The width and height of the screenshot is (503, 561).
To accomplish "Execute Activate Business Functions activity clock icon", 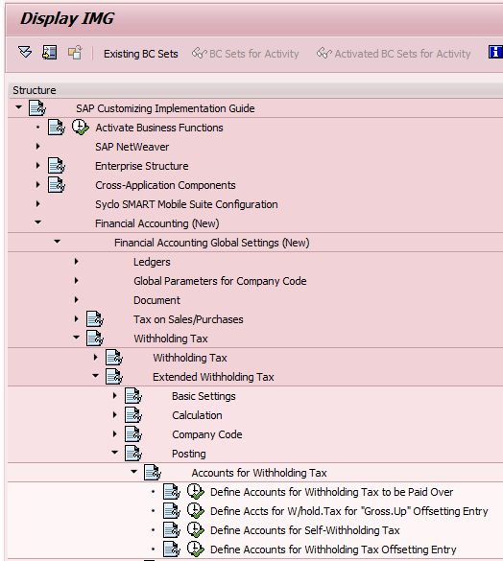I will point(81,127).
